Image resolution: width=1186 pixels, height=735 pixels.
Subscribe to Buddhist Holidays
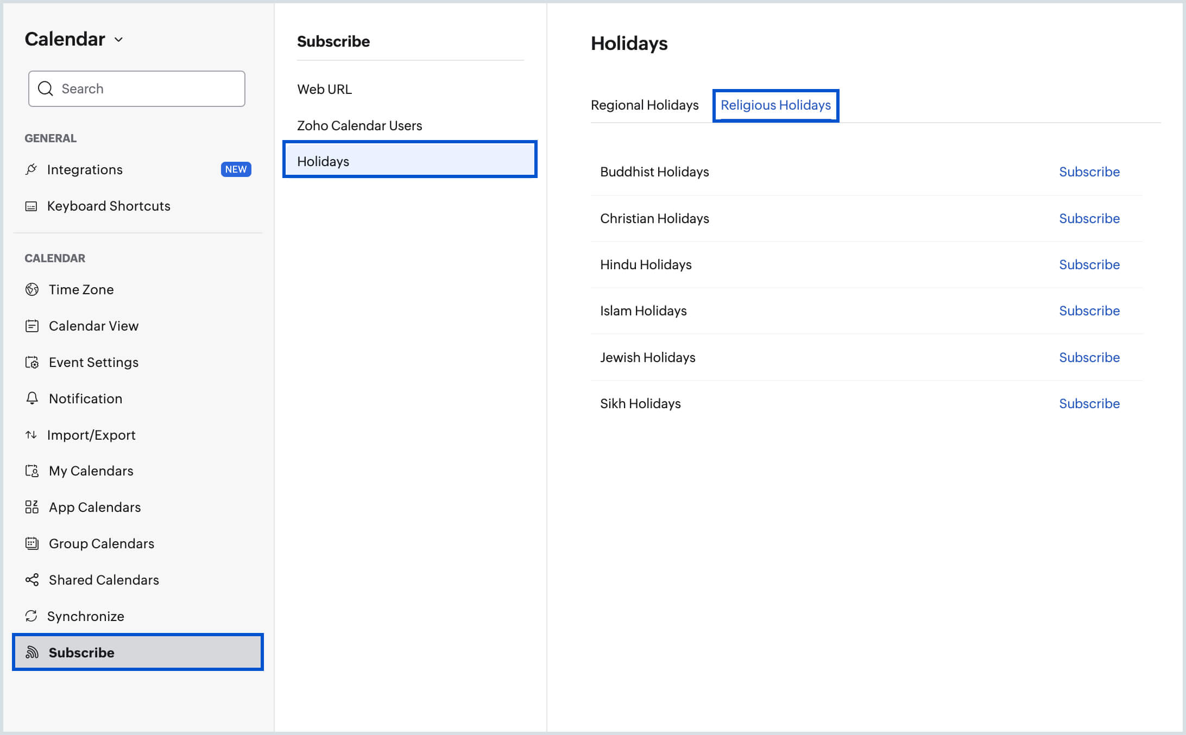point(1089,172)
